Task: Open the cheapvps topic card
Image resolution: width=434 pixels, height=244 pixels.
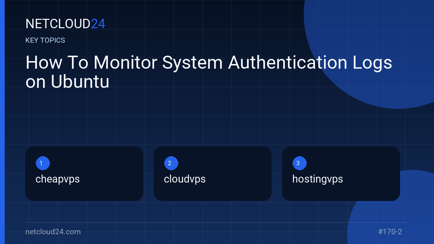Action: click(x=84, y=174)
